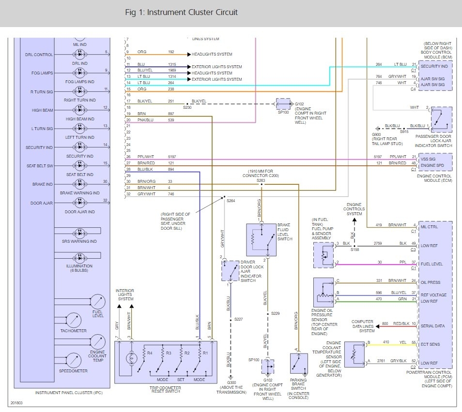Click the brake fluid level switch symbol

coord(261,240)
